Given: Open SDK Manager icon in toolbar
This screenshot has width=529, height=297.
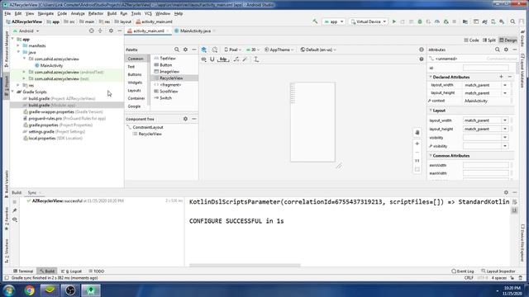Looking at the screenshot, I should tap(502, 21).
